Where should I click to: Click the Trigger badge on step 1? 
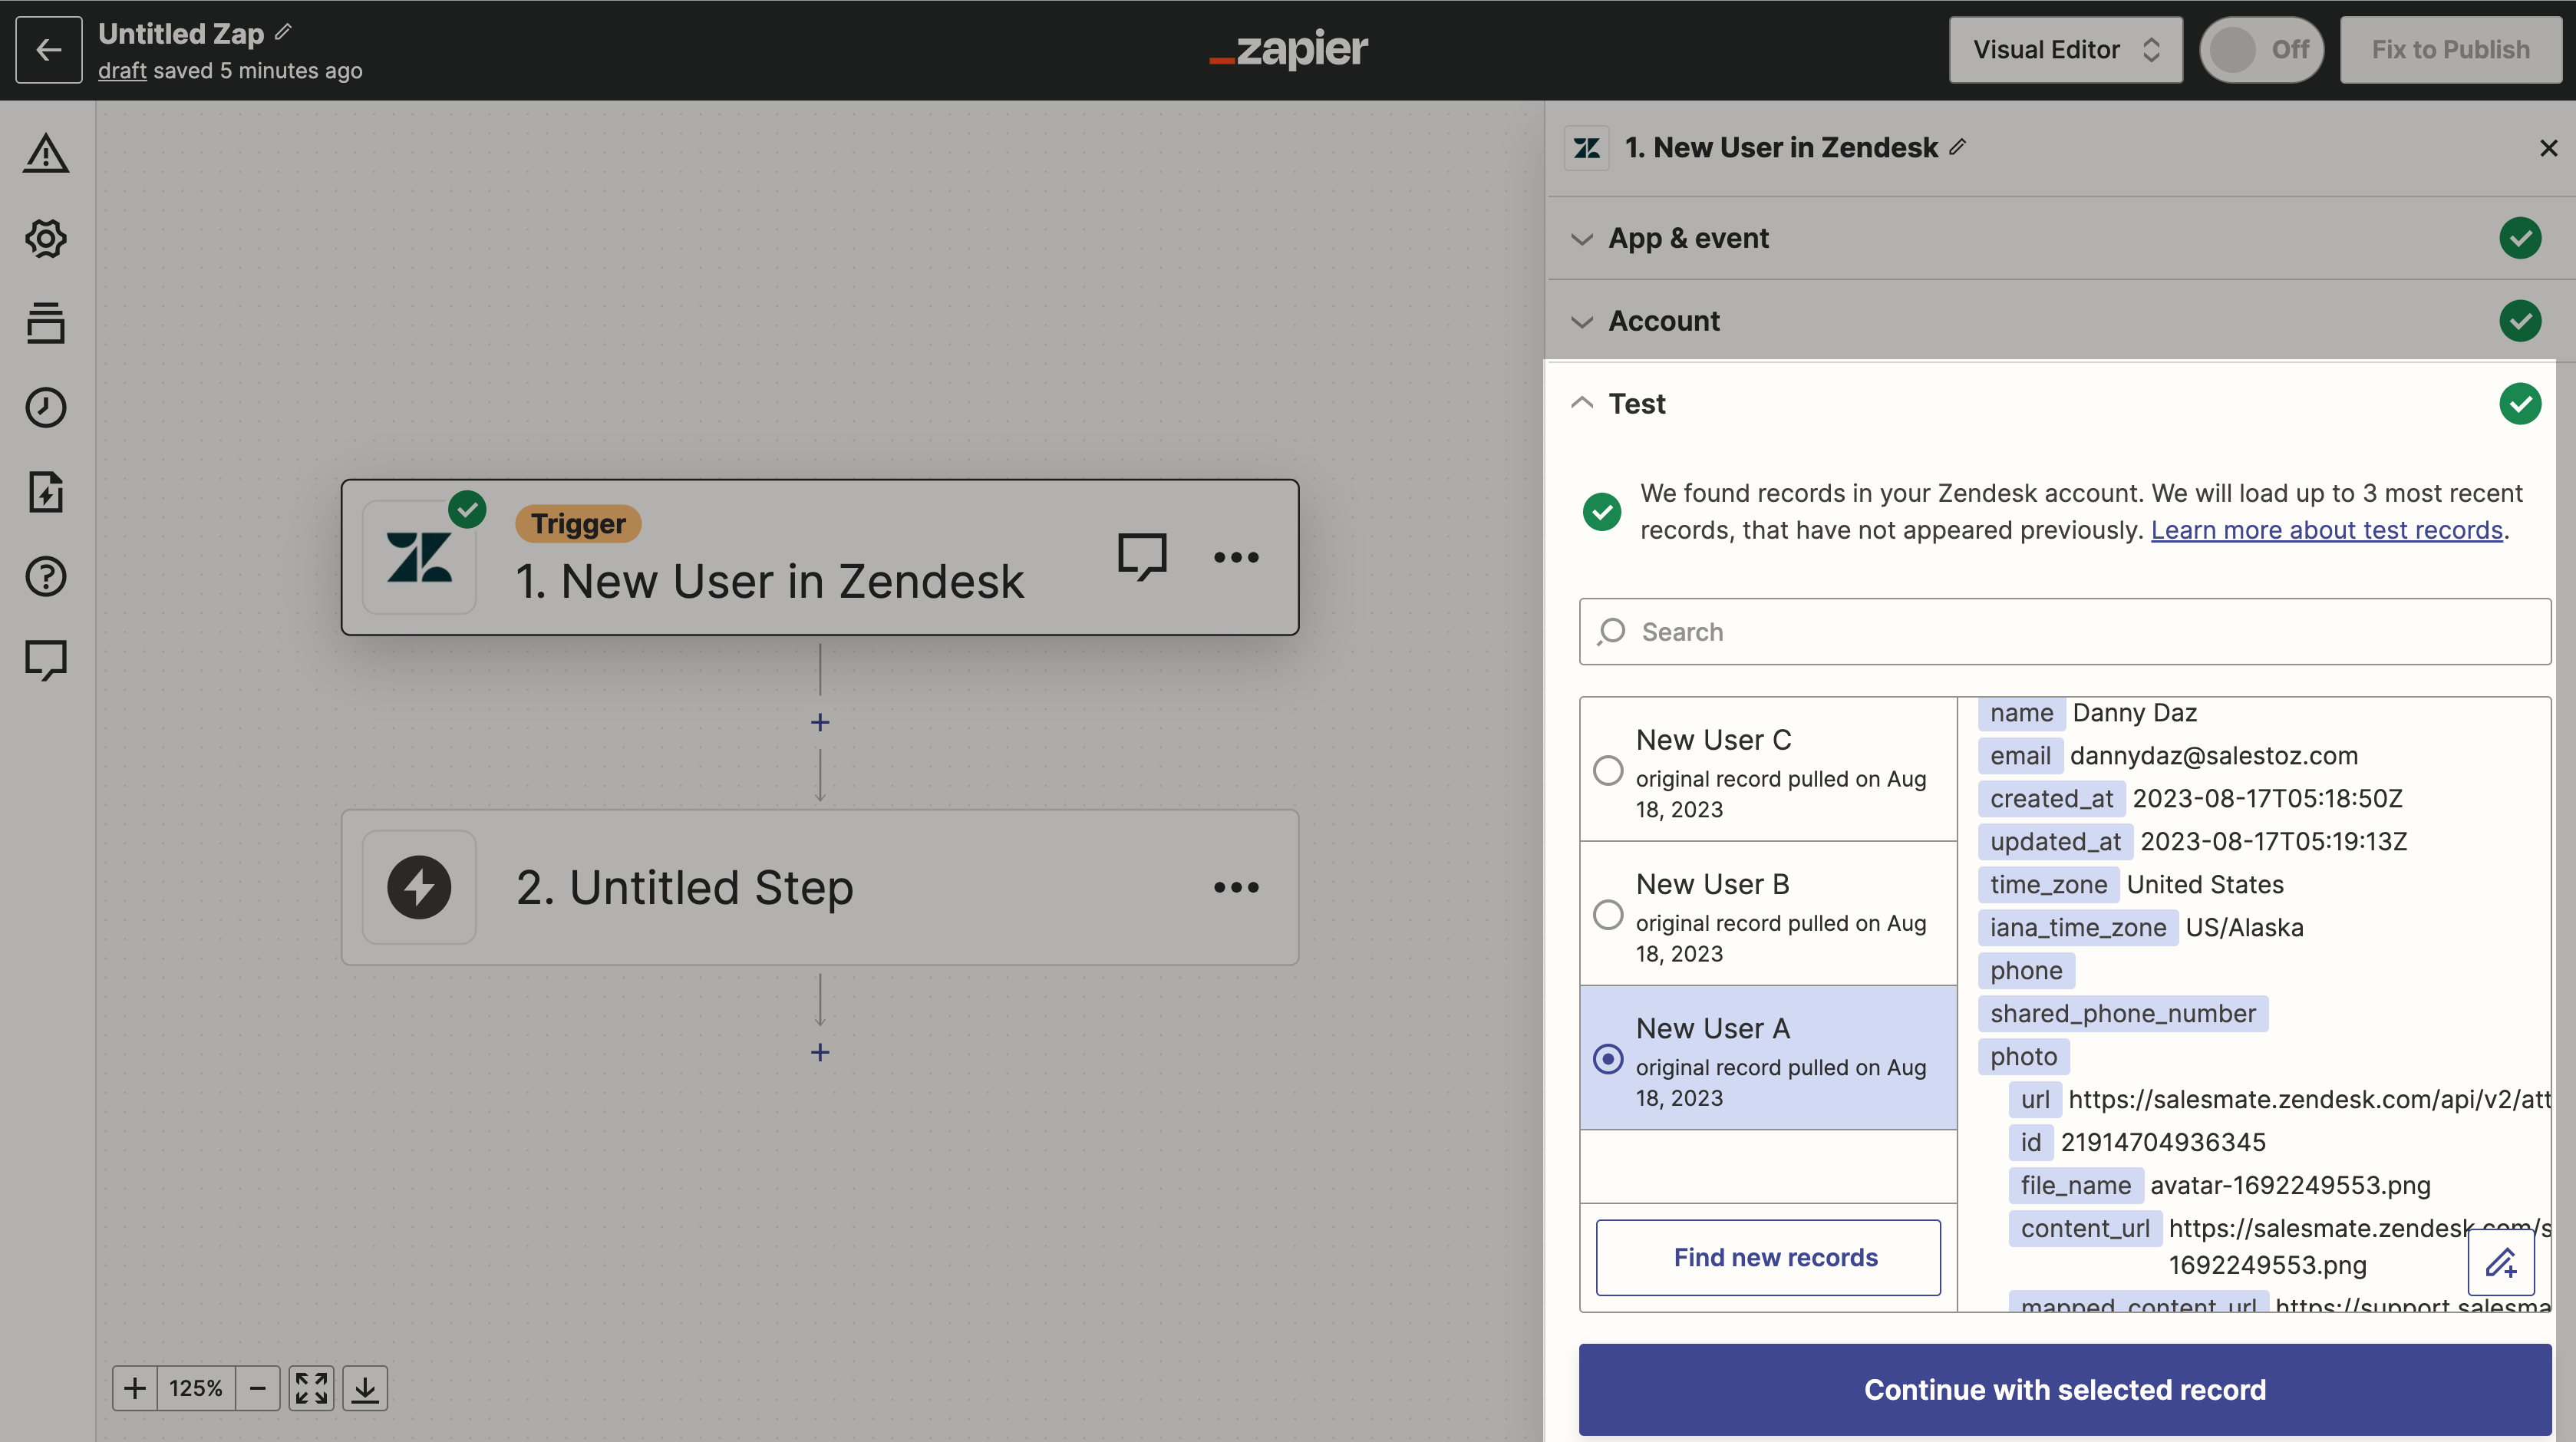pyautogui.click(x=578, y=523)
